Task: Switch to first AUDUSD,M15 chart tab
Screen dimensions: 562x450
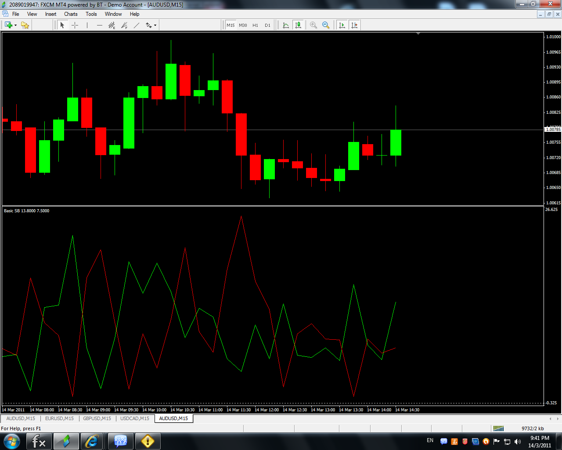Action: point(21,418)
